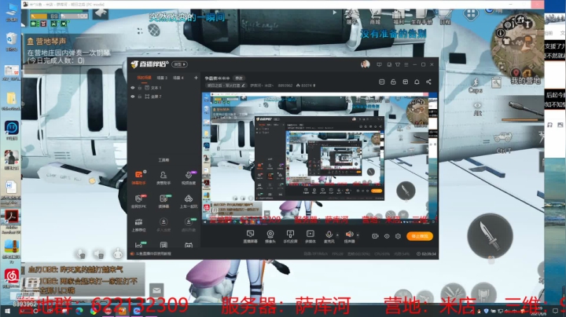
Task: Toggle the game voice microphone icon
Action: tap(82, 254)
